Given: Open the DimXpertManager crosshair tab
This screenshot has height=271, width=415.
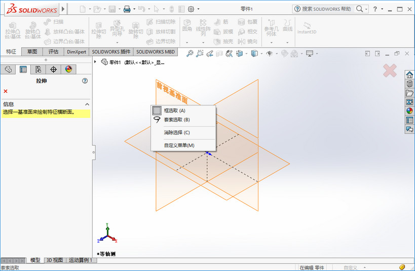Looking at the screenshot, I should point(53,69).
